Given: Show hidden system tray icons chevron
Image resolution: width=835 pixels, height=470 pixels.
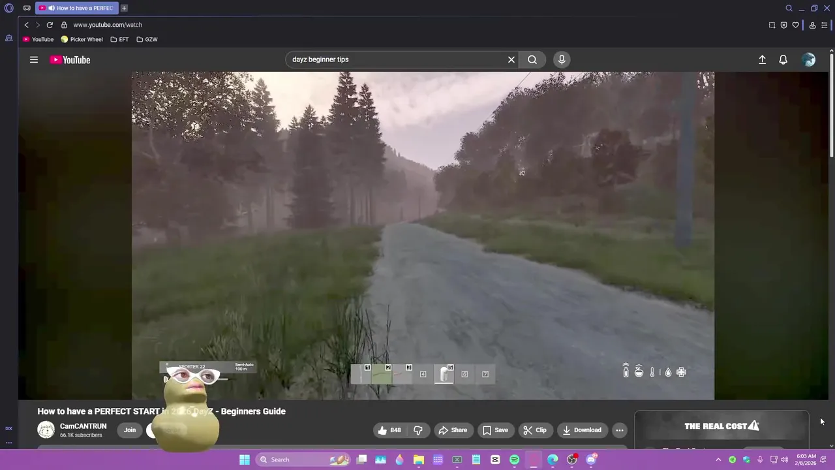Looking at the screenshot, I should [x=718, y=460].
